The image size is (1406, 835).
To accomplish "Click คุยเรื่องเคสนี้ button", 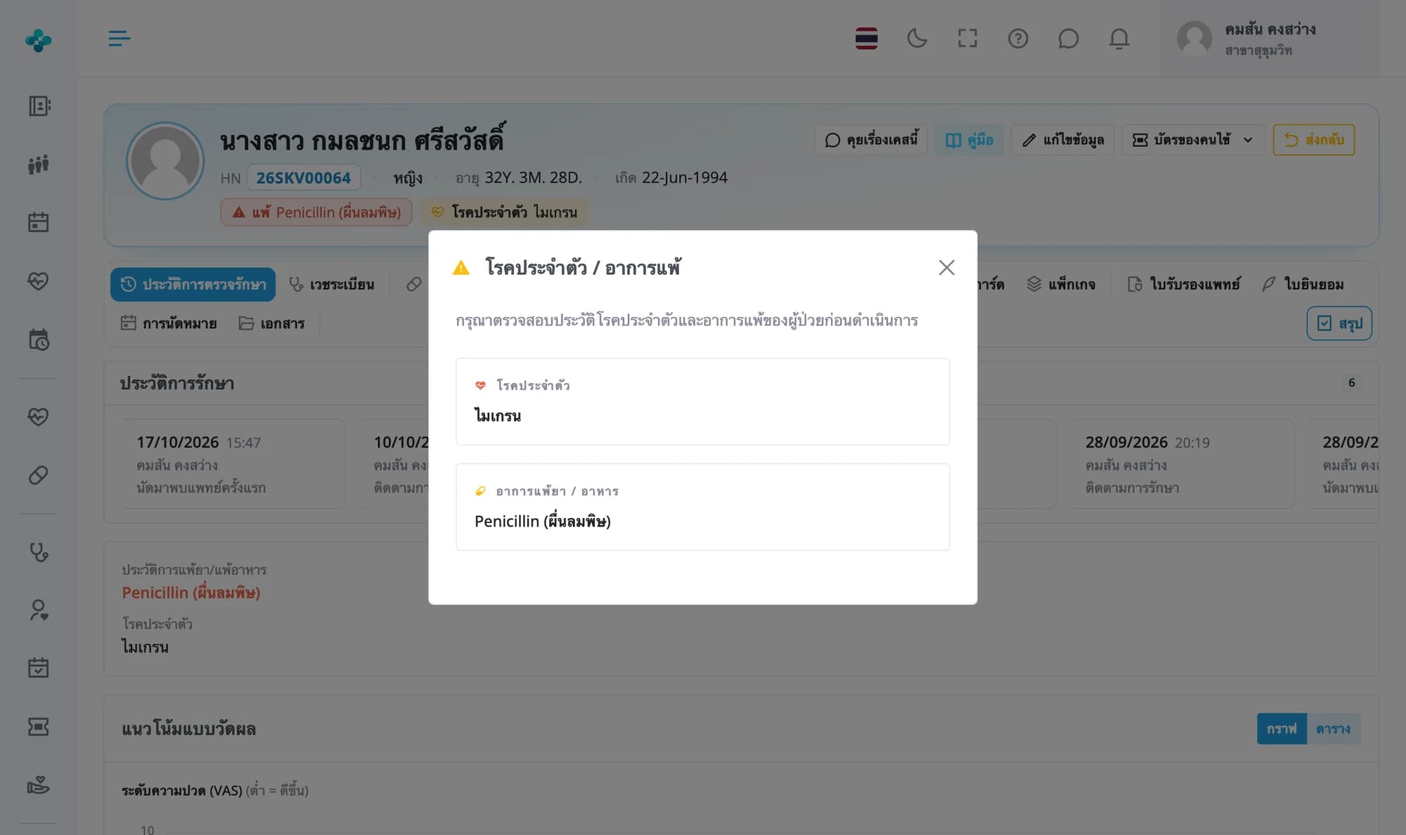I will [x=871, y=140].
